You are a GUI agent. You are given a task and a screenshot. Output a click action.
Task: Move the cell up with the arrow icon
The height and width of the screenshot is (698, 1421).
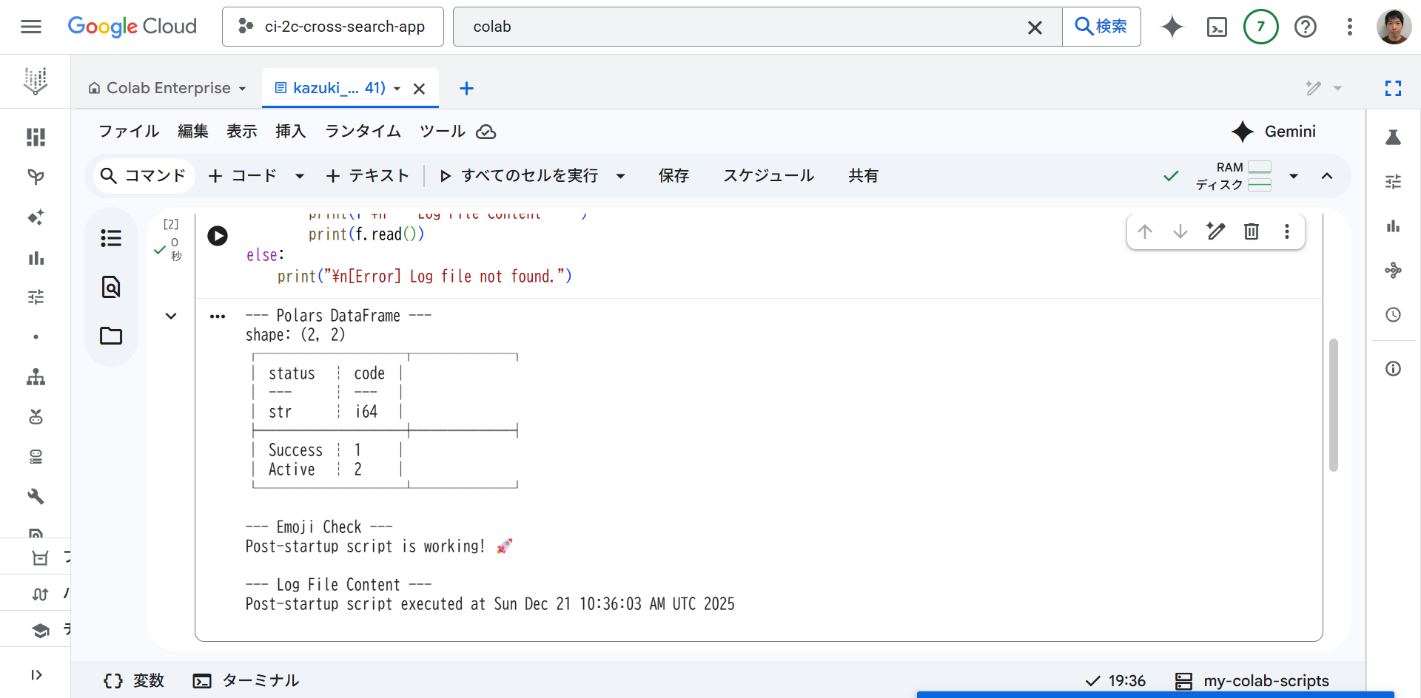(1145, 231)
